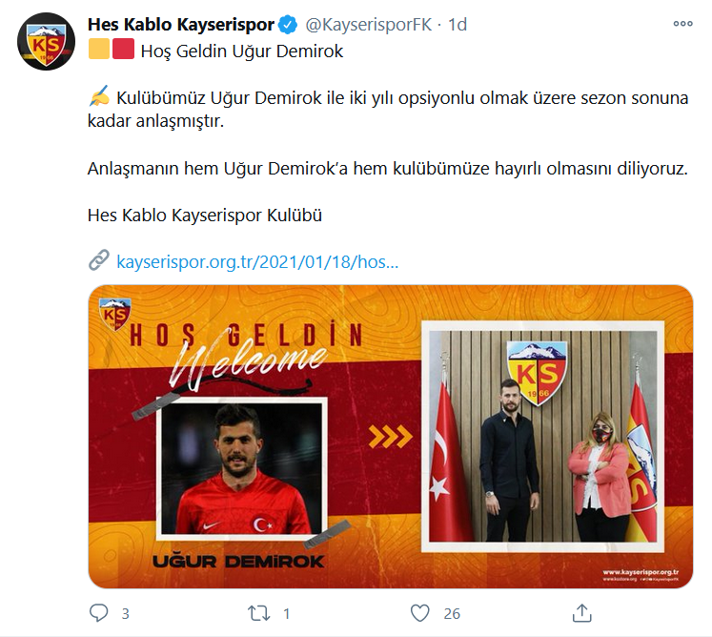The image size is (712, 637).
Task: Open the Hoş Geldin welcome image
Action: [391, 437]
